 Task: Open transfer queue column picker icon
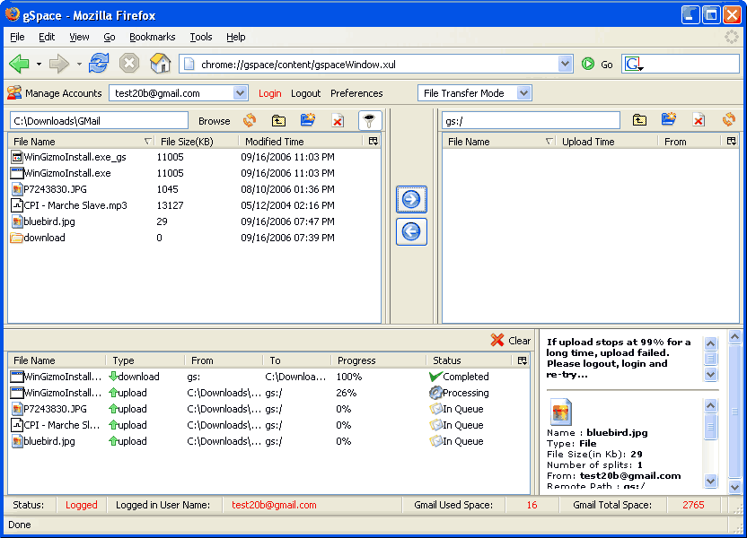[523, 360]
